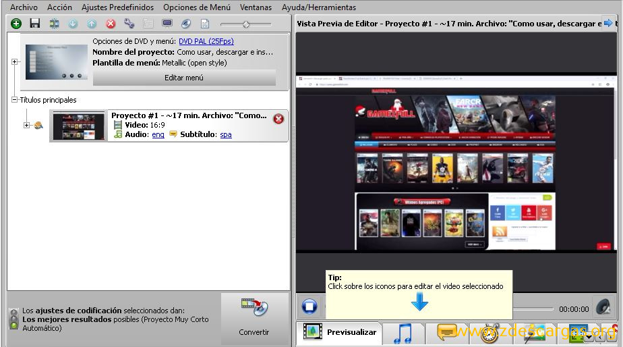Viewport: 623px width, 347px height.
Task: Click the audio language link eng
Action: [x=158, y=134]
